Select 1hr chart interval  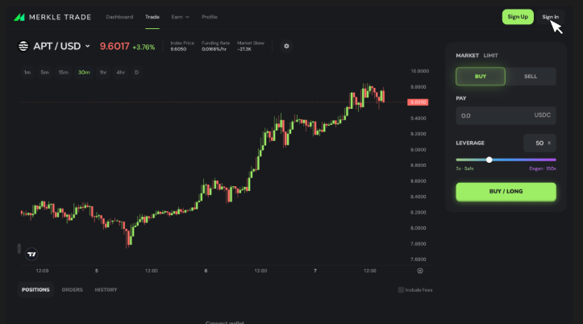click(103, 73)
